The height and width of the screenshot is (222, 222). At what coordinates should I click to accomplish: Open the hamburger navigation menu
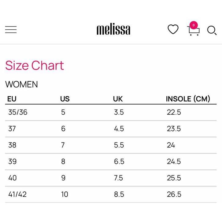11,30
